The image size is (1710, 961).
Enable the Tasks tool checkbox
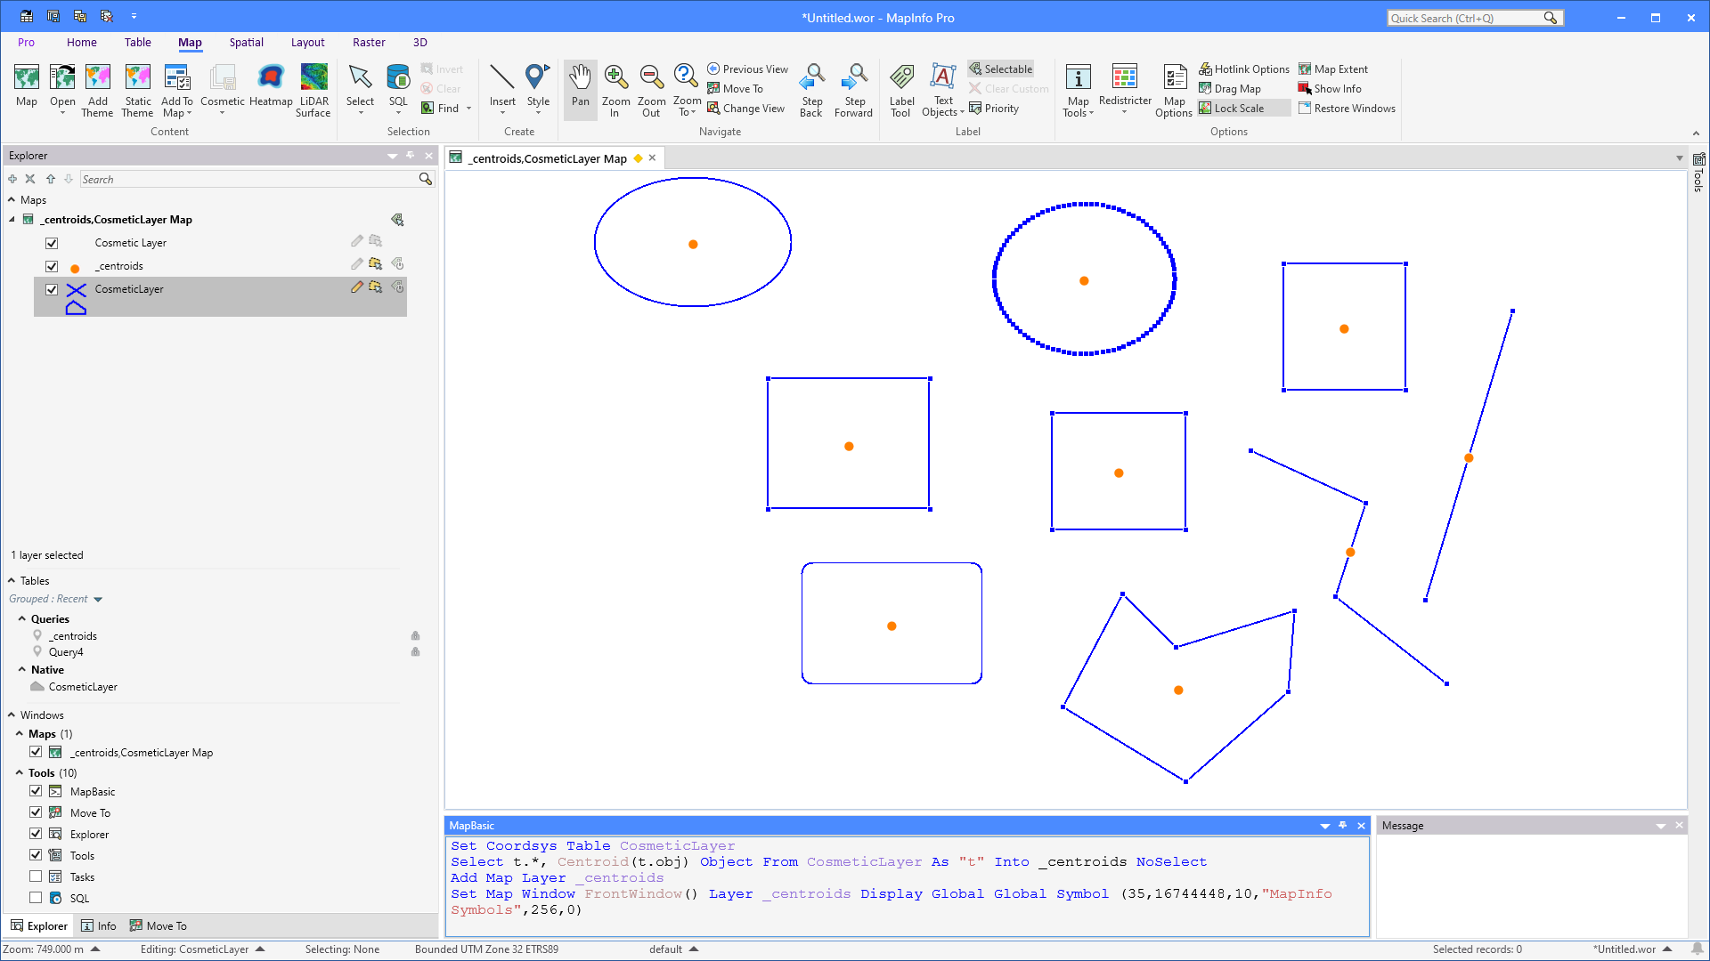click(36, 876)
